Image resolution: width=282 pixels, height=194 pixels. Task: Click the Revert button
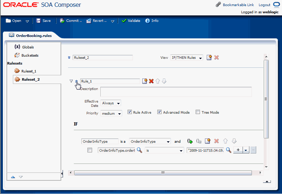click(97, 21)
